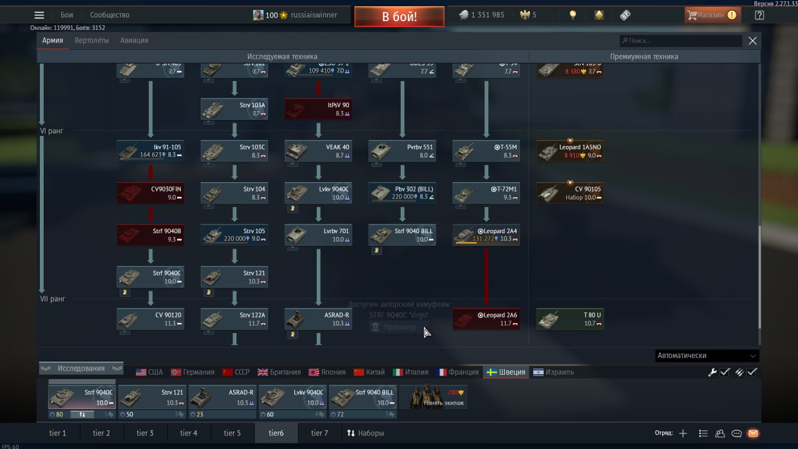Open the Магазин shop button
This screenshot has width=798, height=449.
712,15
